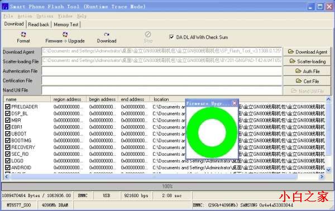The image size is (335, 211).
Task: Uncheck the LOGO partition
Action: coord(8,161)
